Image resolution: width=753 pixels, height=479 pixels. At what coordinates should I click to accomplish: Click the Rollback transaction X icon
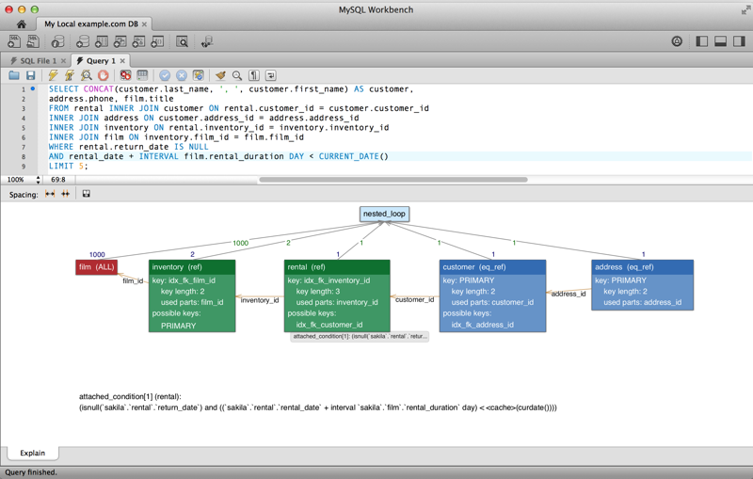(182, 75)
